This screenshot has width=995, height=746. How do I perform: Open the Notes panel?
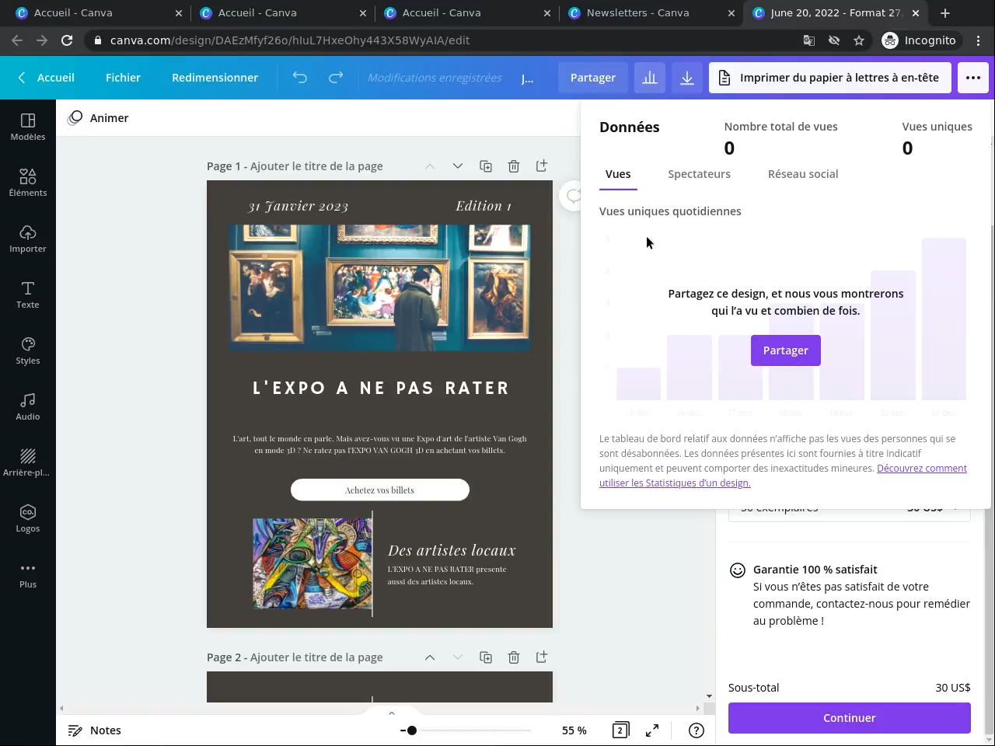click(x=95, y=730)
